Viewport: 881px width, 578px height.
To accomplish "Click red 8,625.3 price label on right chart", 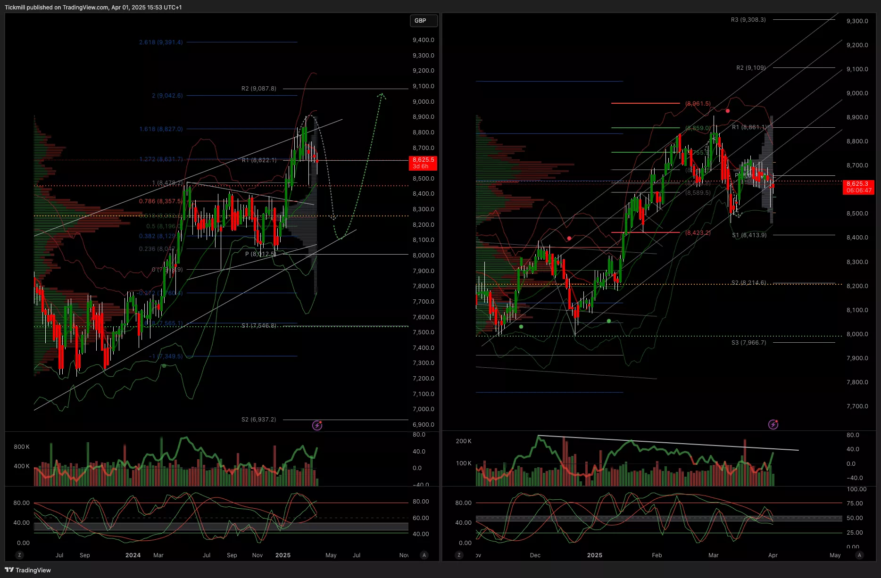I will click(x=858, y=187).
